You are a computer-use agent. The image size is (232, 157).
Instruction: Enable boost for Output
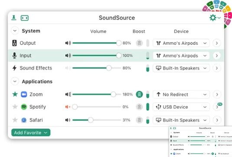(x=139, y=43)
